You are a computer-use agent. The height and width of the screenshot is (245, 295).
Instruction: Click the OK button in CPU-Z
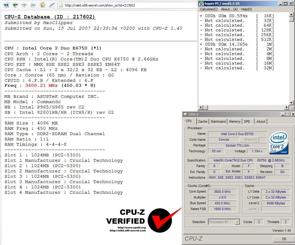tap(284, 239)
